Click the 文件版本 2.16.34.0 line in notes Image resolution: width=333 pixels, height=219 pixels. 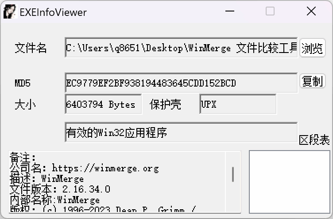coord(60,189)
